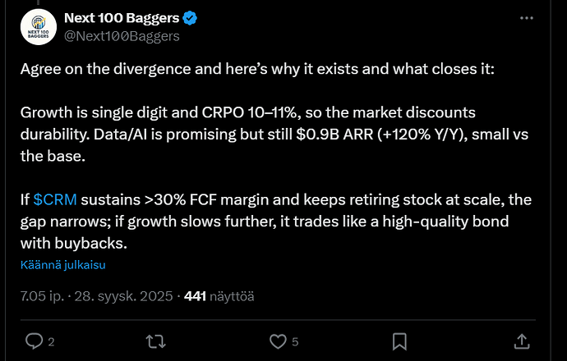
Task: Bookmark this post
Action: coord(399,341)
